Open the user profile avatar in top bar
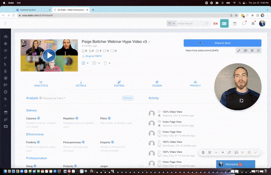Viewport: 271px width, 175px height. [262, 23]
